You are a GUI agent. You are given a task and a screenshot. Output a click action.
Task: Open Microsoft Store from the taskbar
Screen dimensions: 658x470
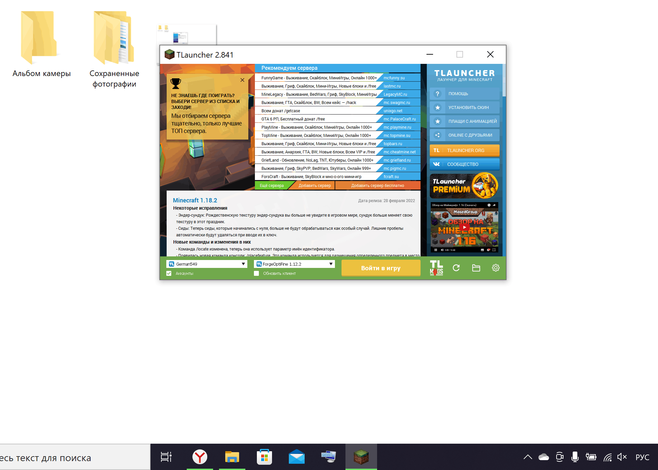tap(264, 457)
